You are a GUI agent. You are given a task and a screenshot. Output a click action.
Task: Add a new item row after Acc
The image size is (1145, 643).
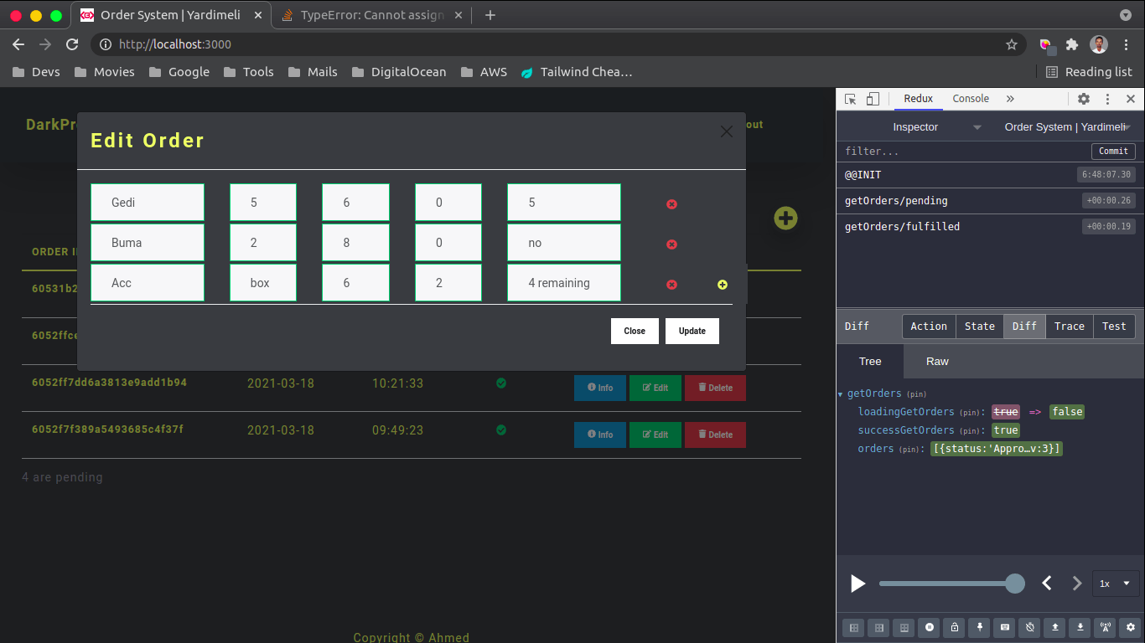coord(723,285)
